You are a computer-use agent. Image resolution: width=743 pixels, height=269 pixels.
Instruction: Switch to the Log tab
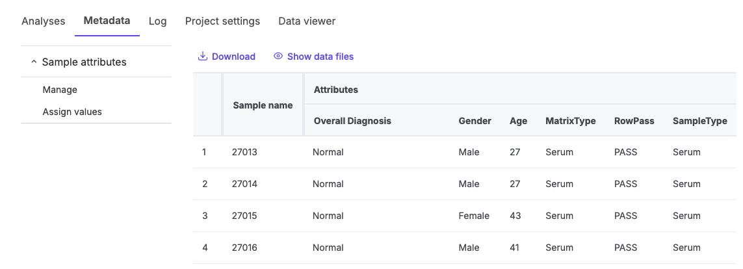(x=157, y=21)
